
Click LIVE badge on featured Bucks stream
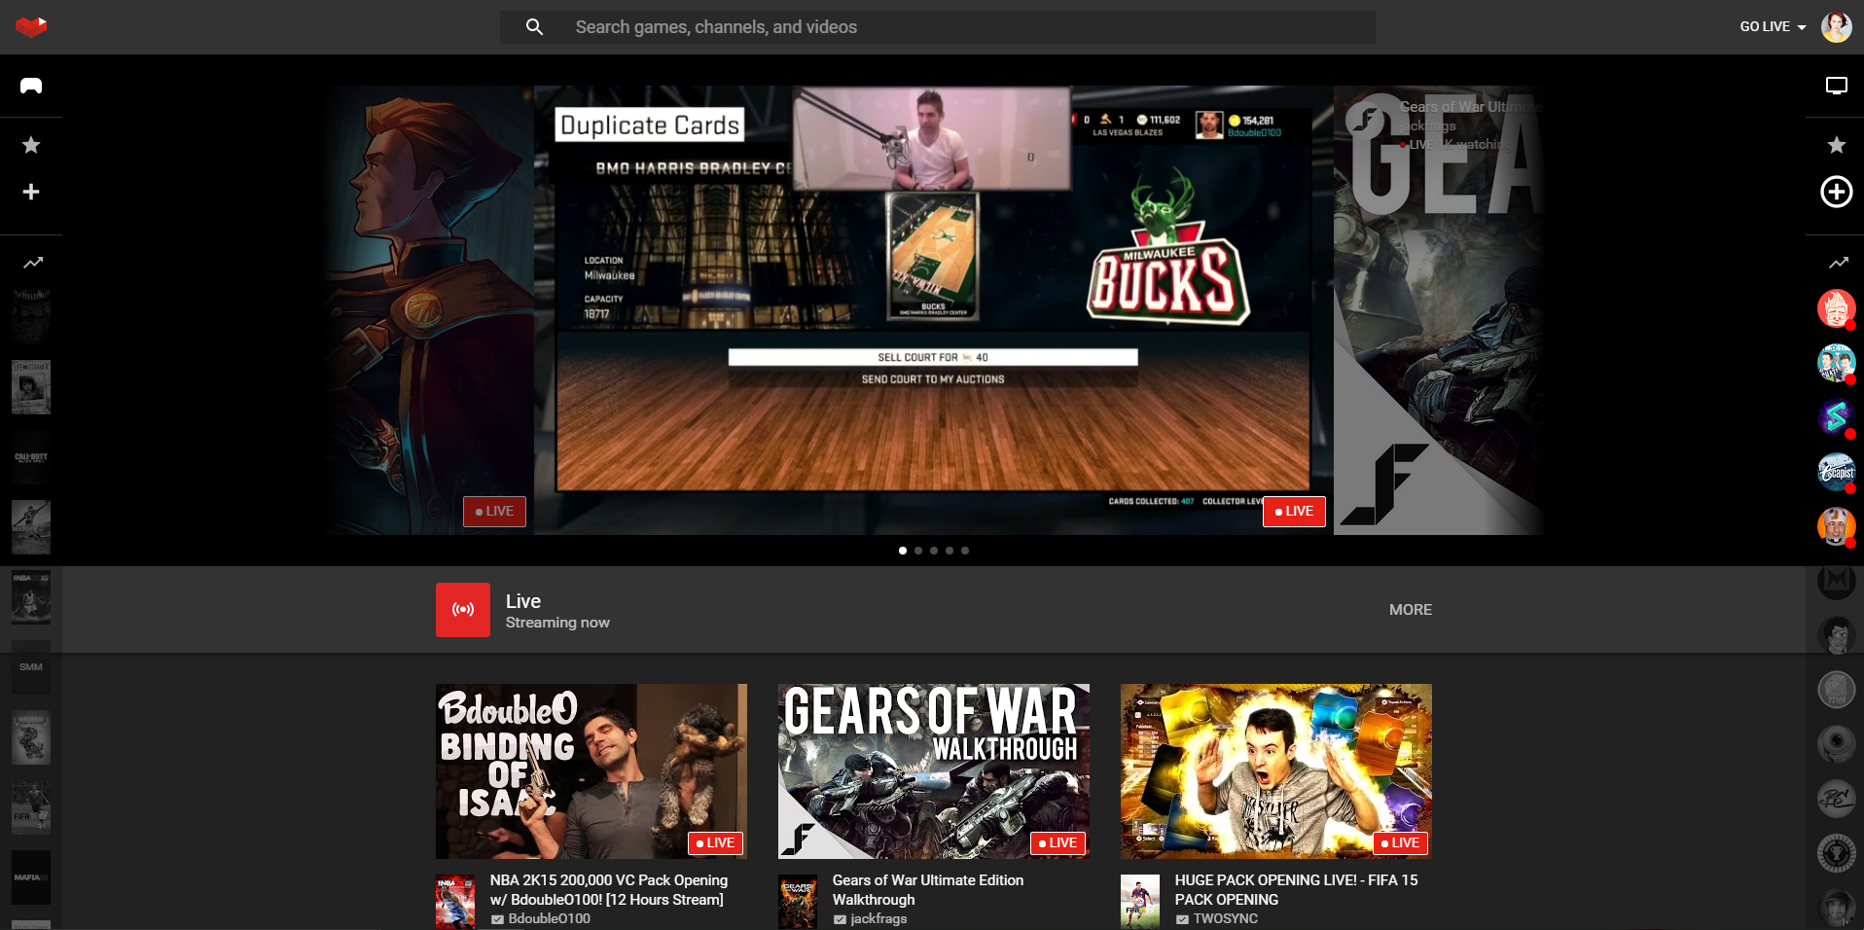click(x=1294, y=512)
